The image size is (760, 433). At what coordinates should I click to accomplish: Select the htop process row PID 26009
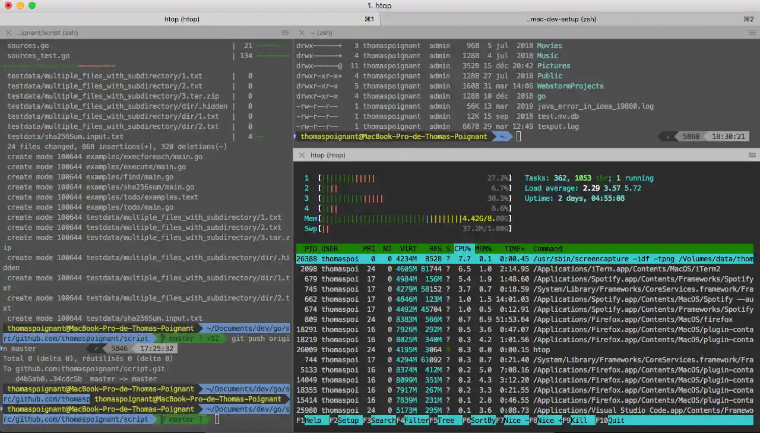click(416, 349)
